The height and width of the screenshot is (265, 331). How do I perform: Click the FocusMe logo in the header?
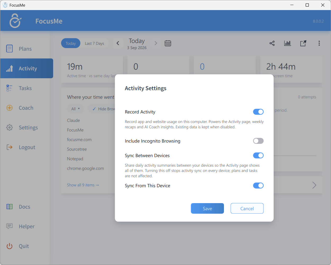15,21
